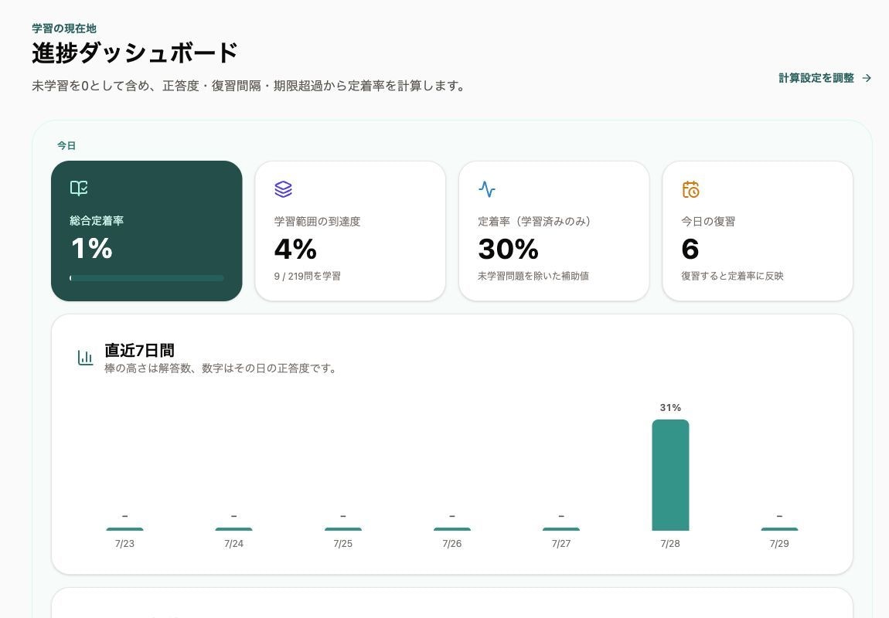Click the 未学習問題を除いた補助値 caption
Viewport: 889px width, 618px height.
(533, 277)
